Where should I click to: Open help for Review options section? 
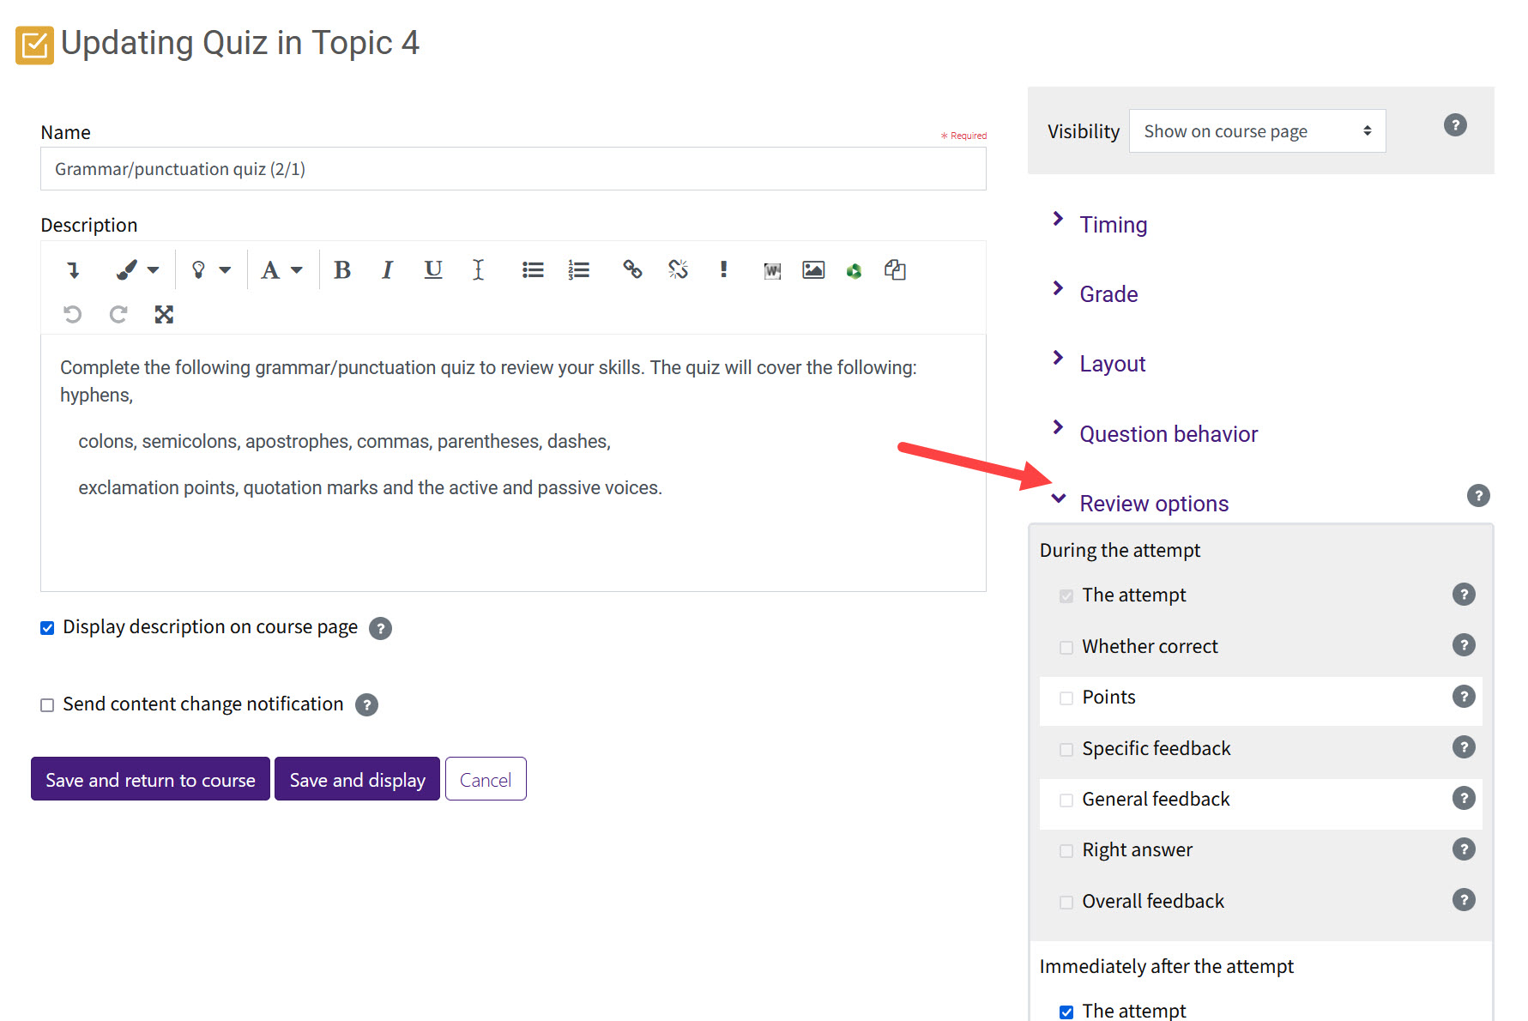pos(1478,496)
